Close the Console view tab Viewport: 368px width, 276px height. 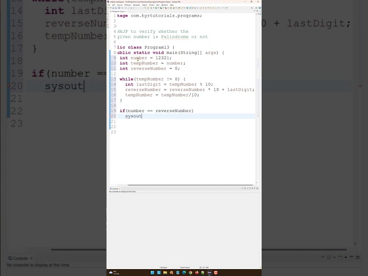120,189
